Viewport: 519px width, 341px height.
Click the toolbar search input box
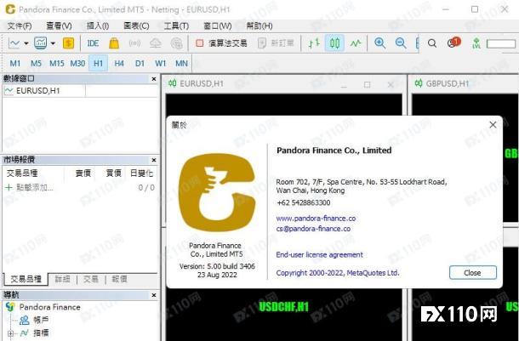(x=501, y=43)
